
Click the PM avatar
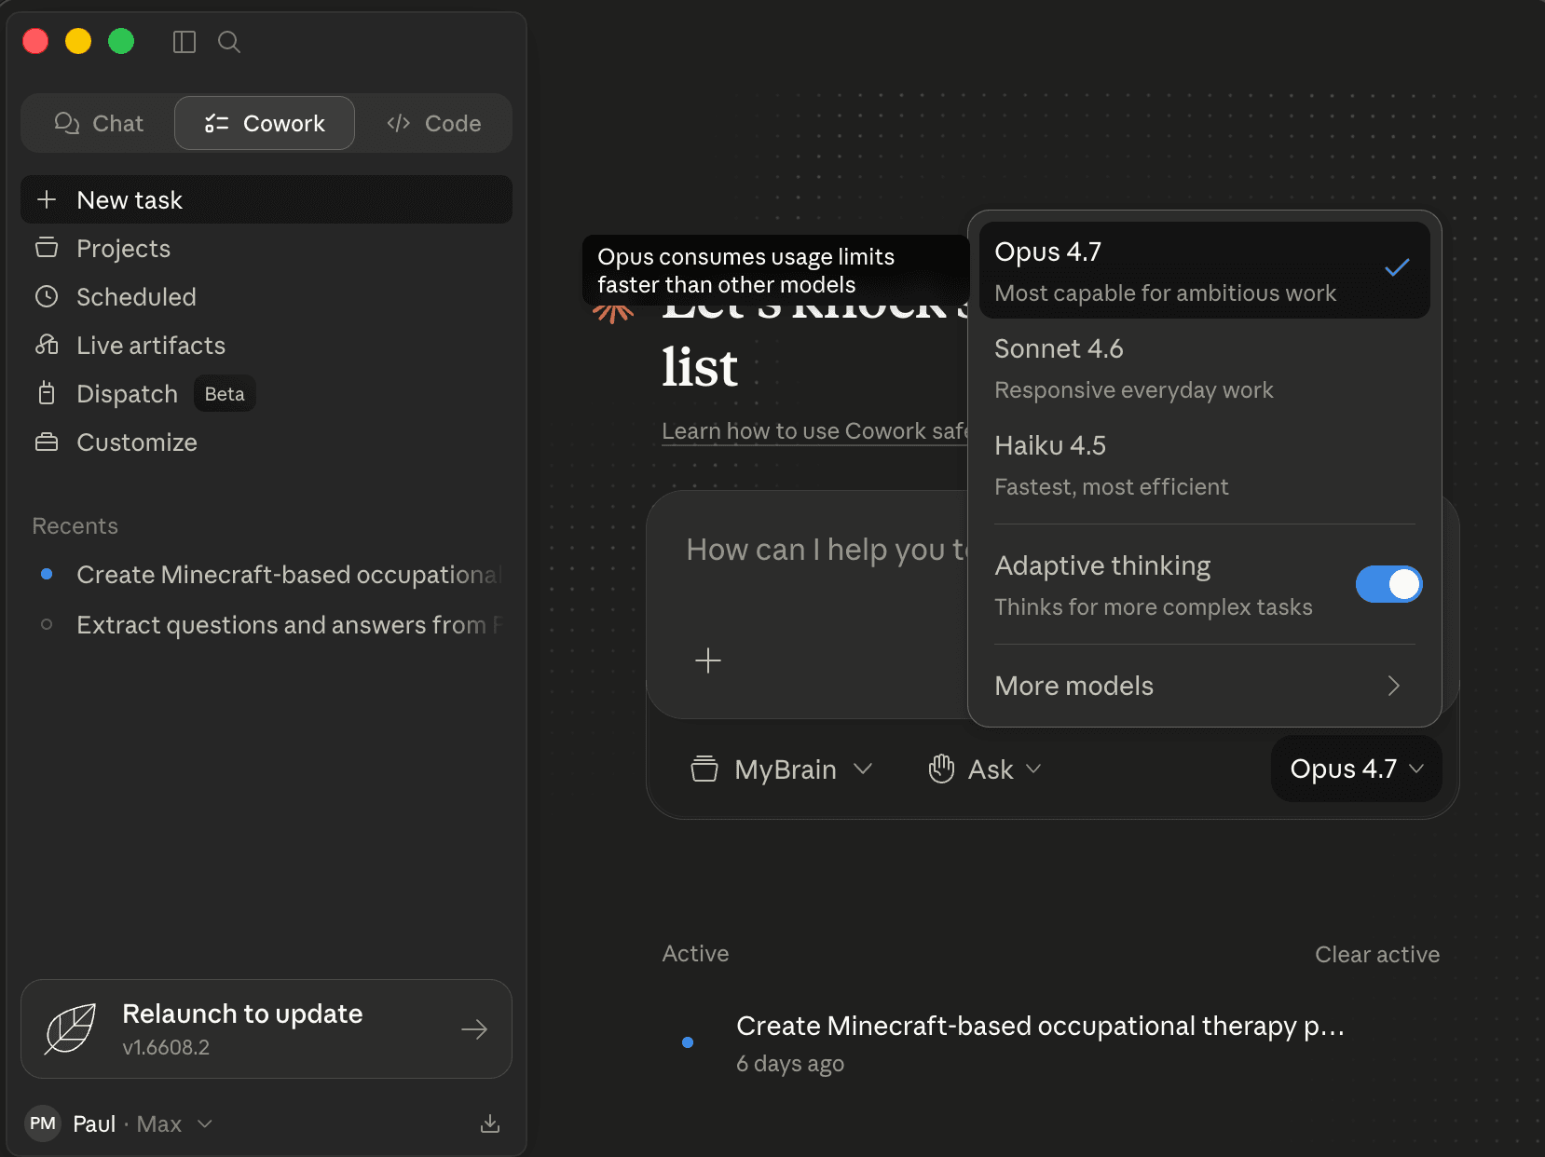pyautogui.click(x=43, y=1123)
